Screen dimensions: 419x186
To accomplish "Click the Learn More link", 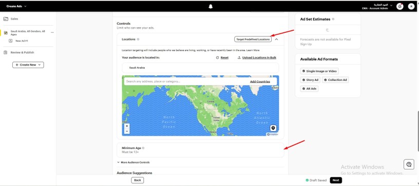I will click(253, 50).
